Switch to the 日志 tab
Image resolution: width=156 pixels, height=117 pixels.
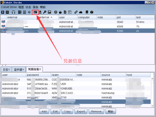click(6, 70)
